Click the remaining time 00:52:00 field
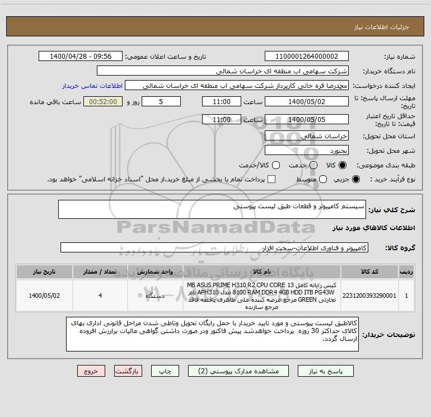 [x=103, y=101]
